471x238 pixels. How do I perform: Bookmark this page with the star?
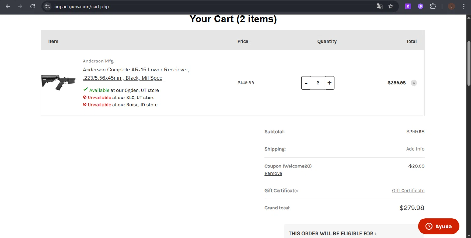pos(391,6)
